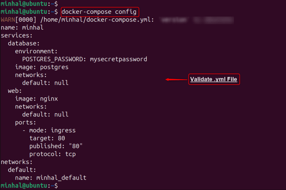Click the "image: postgres" line
Screen dimensions: 286x190
[42, 67]
